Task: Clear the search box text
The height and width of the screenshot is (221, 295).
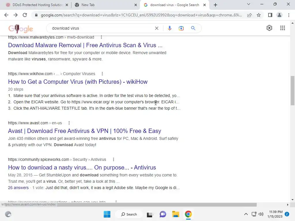Action: pos(156,28)
